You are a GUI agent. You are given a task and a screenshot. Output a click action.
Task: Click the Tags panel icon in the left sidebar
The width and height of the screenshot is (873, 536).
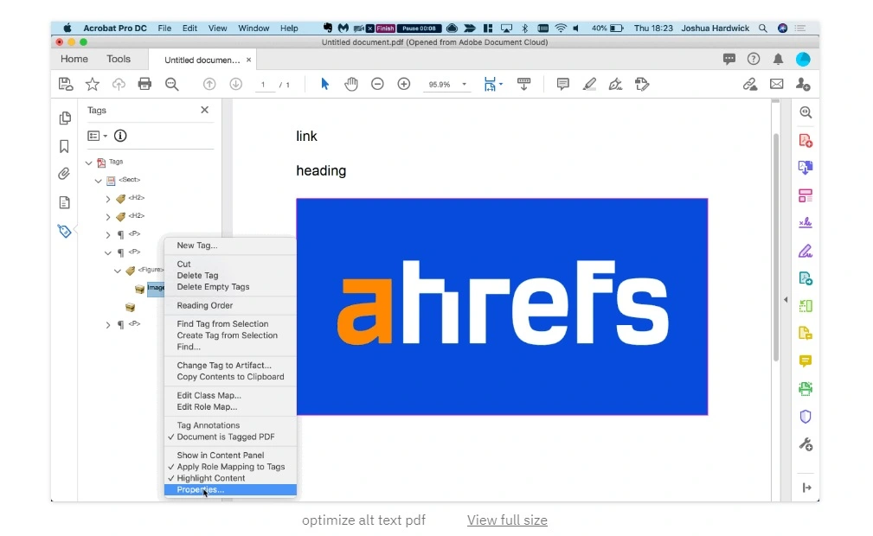click(x=65, y=231)
